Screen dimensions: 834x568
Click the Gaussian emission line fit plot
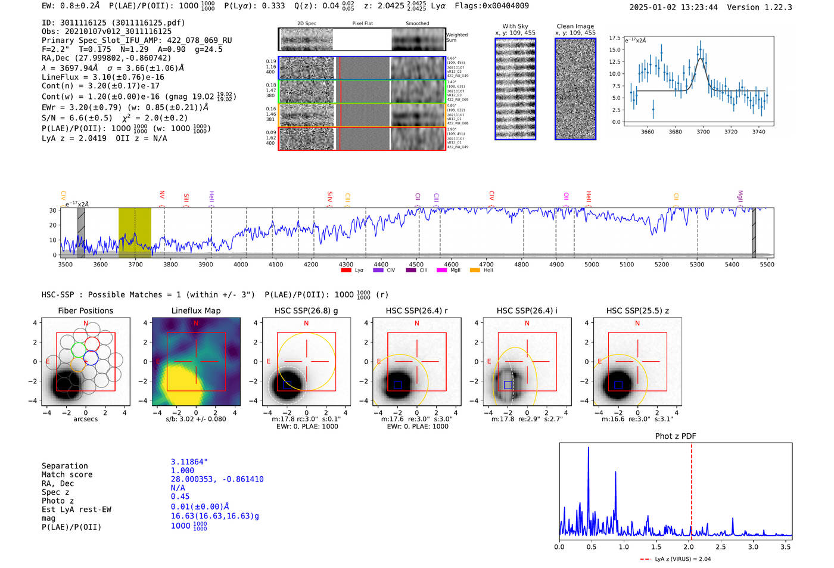pos(699,82)
